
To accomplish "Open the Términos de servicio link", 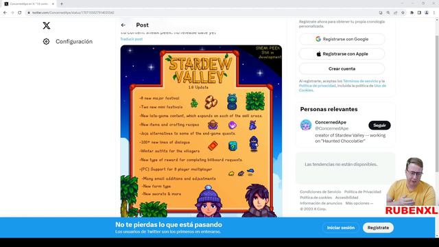I will pos(360,81).
